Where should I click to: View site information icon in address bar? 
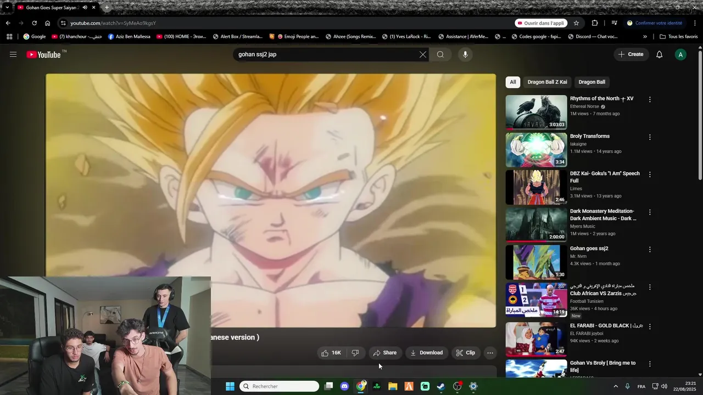[x=63, y=23]
